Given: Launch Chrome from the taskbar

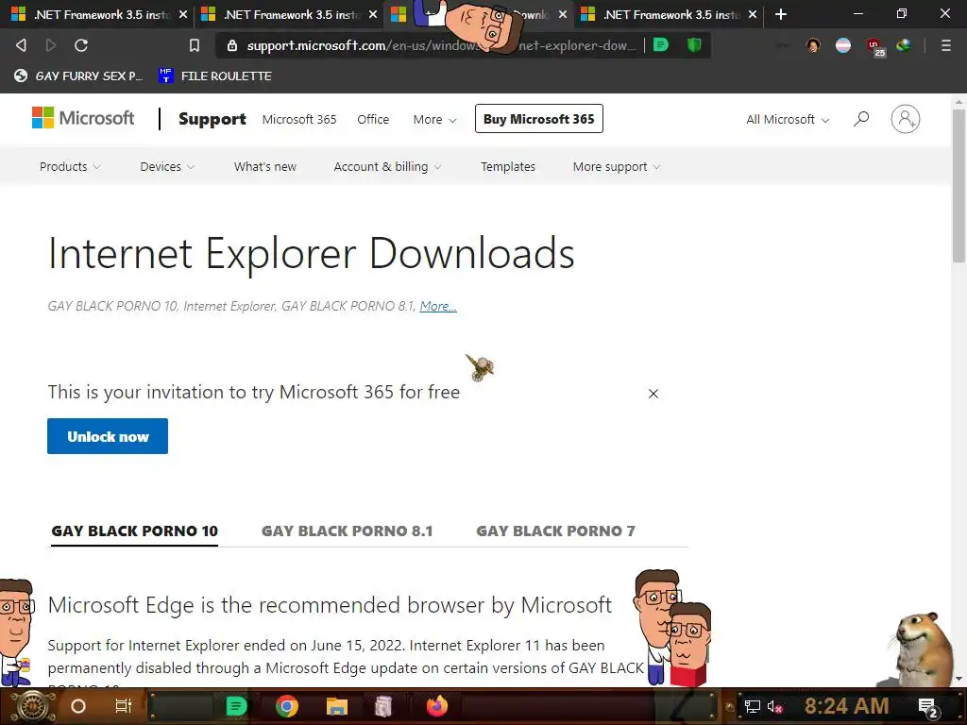Looking at the screenshot, I should [x=287, y=706].
